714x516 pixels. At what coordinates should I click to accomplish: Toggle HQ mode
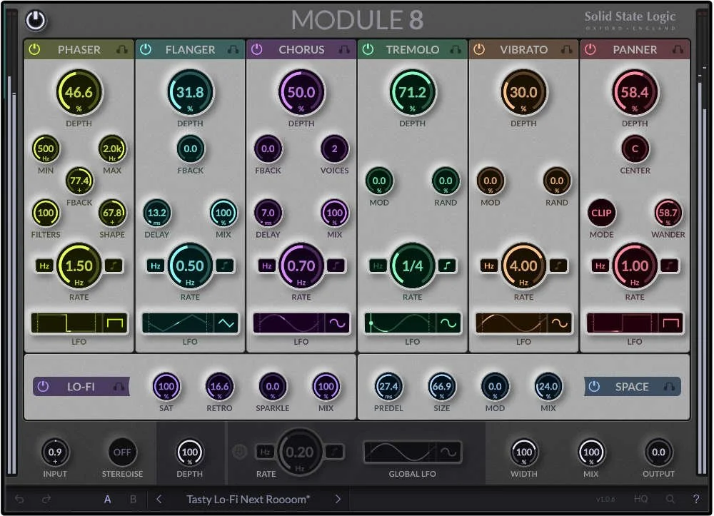[x=640, y=499]
